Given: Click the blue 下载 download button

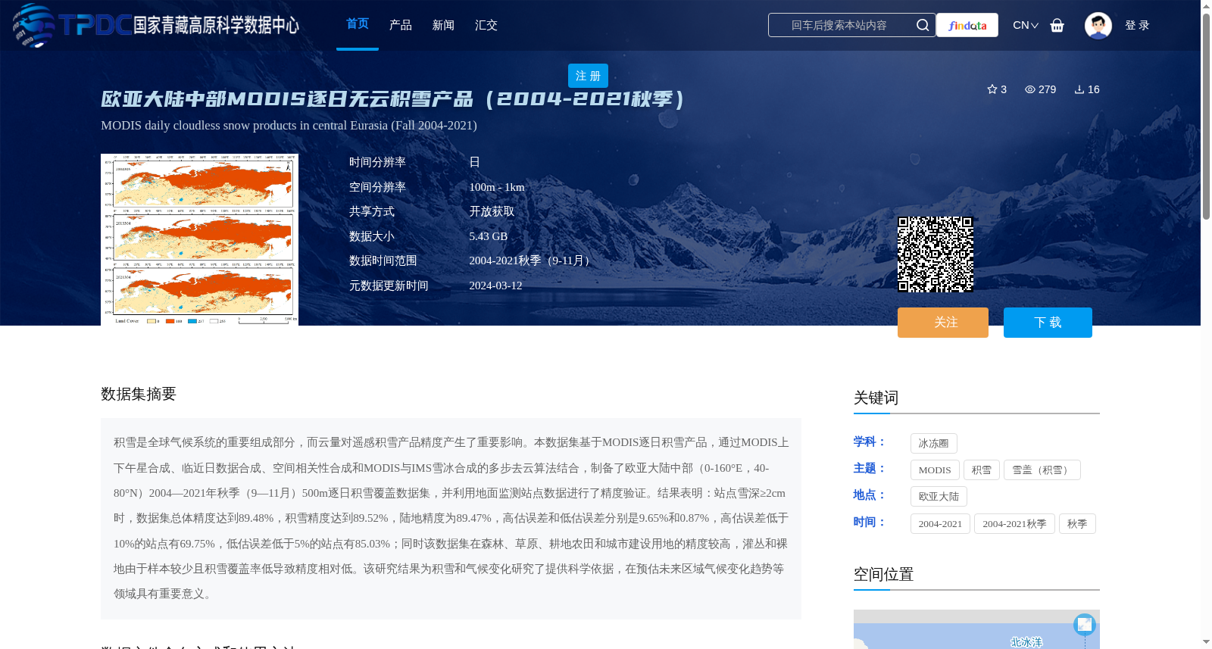Looking at the screenshot, I should [x=1048, y=323].
